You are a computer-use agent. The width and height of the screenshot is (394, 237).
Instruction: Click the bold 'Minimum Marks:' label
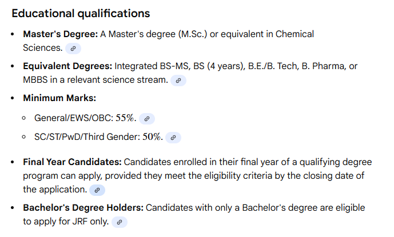59,98
